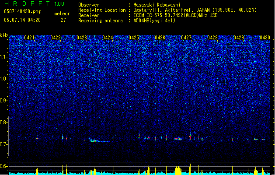The image size is (275, 175).
Task: Click the 0426 time marker
Action: click(x=160, y=38)
